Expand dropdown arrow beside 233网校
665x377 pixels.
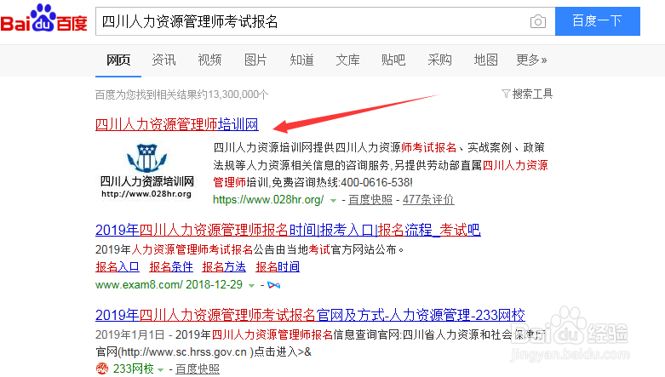[x=160, y=370]
